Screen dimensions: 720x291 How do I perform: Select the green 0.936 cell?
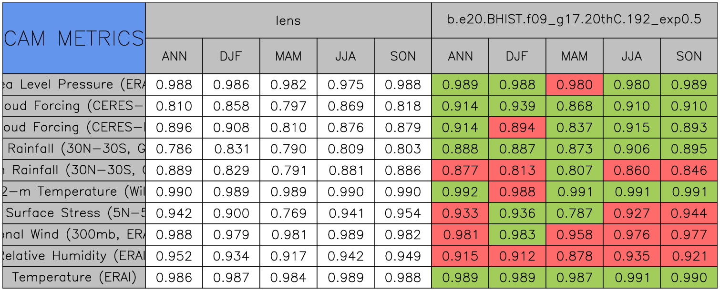point(517,213)
